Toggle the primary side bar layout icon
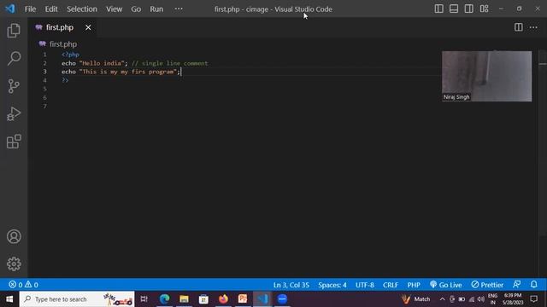The image size is (547, 307). click(x=438, y=9)
